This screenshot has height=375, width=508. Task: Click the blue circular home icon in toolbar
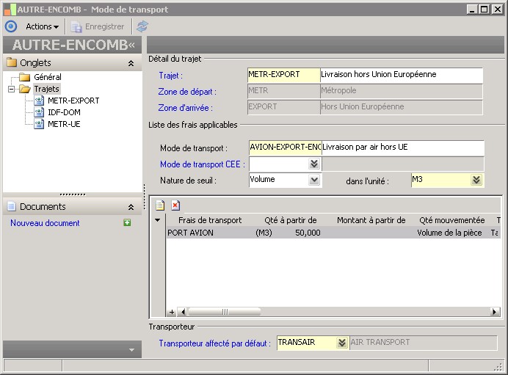pyautogui.click(x=11, y=26)
